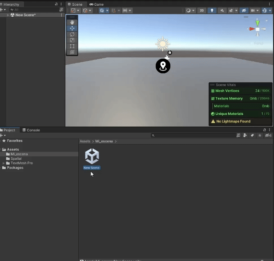Image resolution: width=274 pixels, height=261 pixels.
Task: Click the location pin gizmo in scene
Action: click(163, 66)
